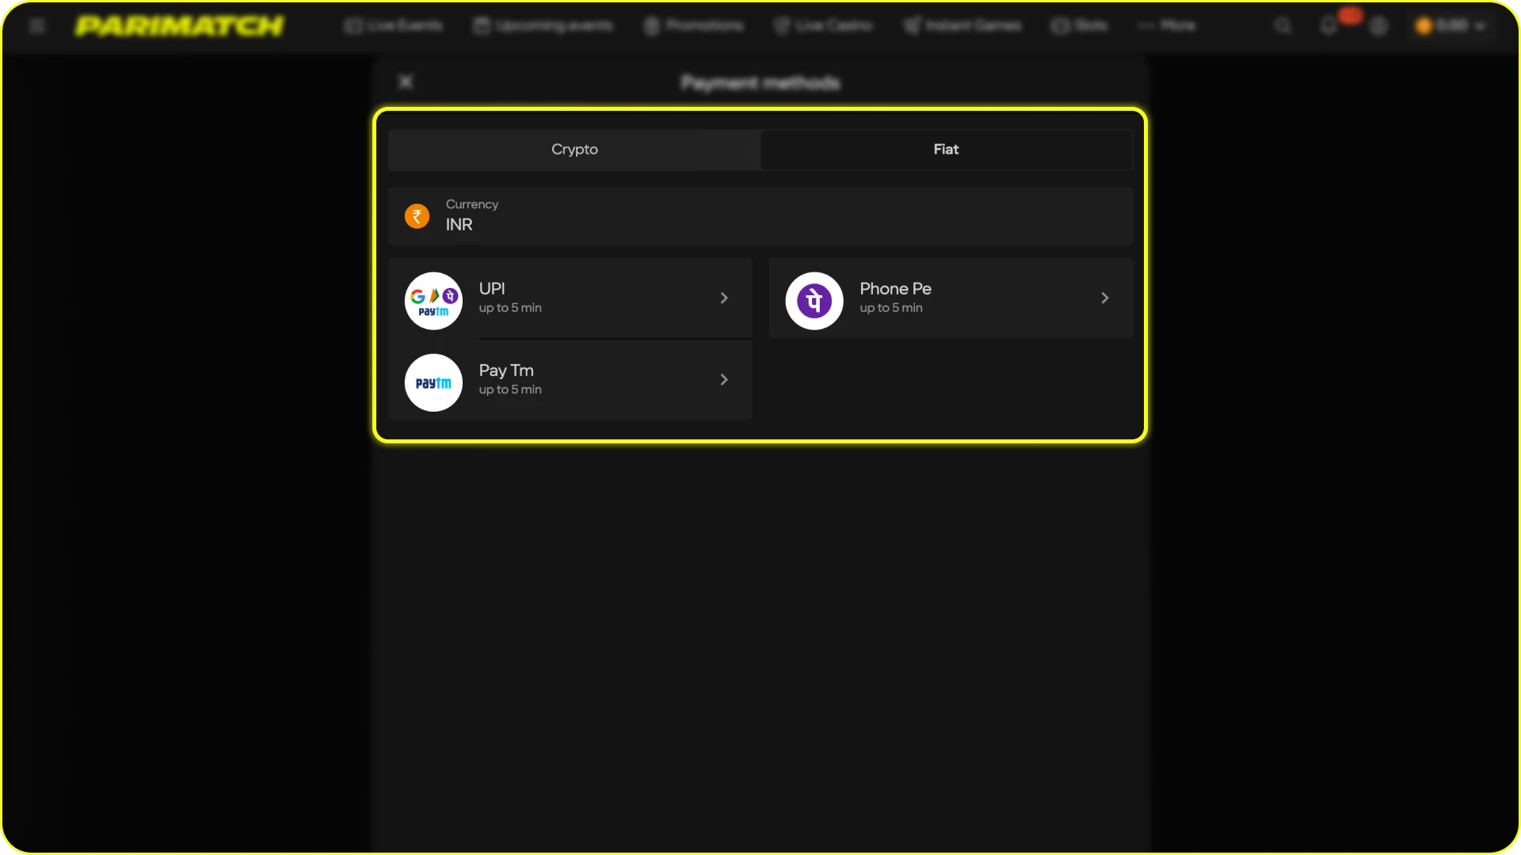The height and width of the screenshot is (855, 1521).
Task: Open the account balance dropdown in the header
Action: pyautogui.click(x=1450, y=26)
